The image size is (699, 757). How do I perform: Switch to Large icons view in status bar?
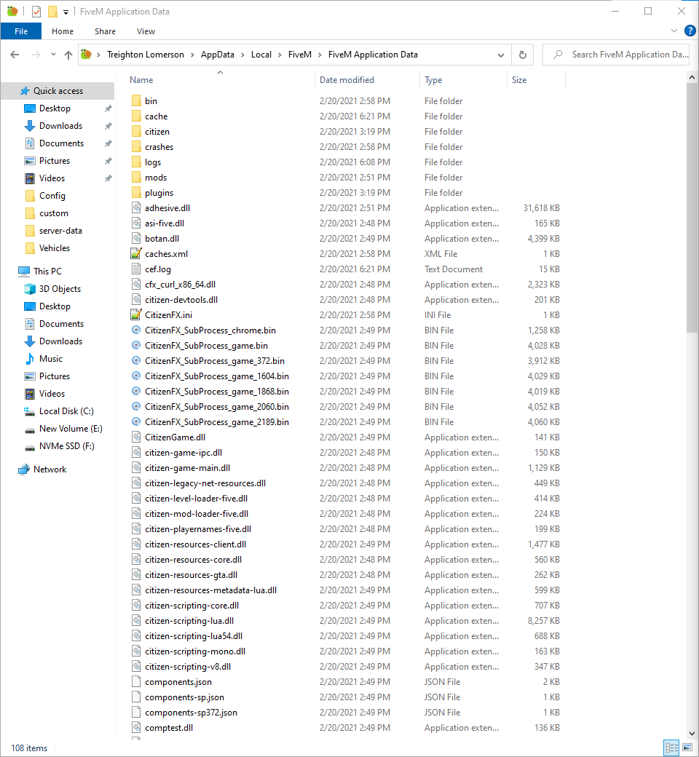click(x=687, y=748)
